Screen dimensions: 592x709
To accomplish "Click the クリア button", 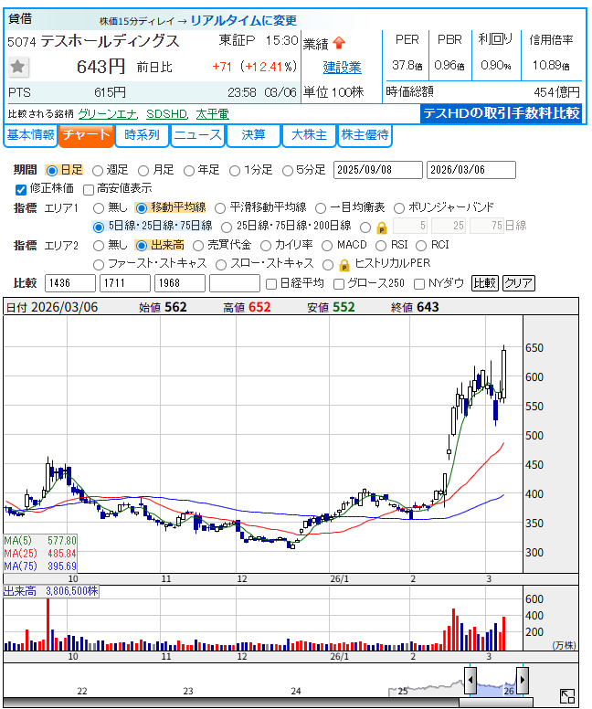I will pyautogui.click(x=519, y=283).
